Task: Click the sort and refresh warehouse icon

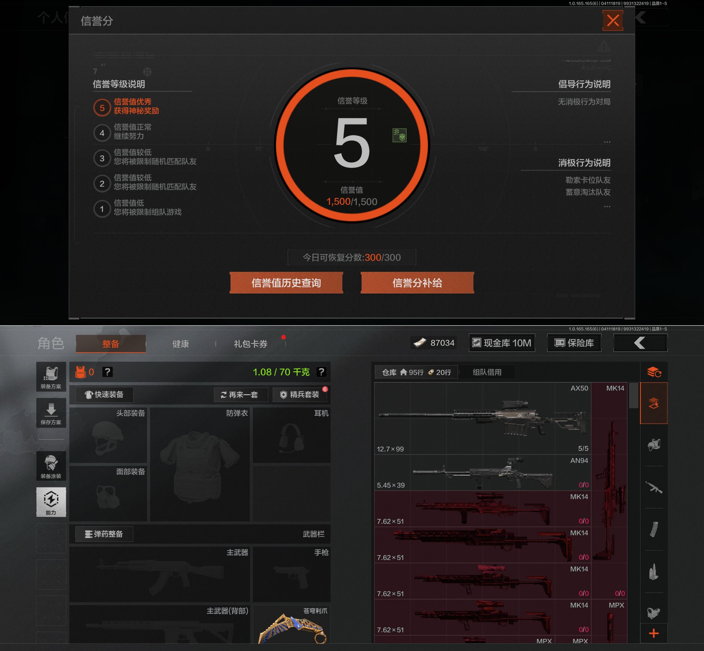Action: point(654,372)
